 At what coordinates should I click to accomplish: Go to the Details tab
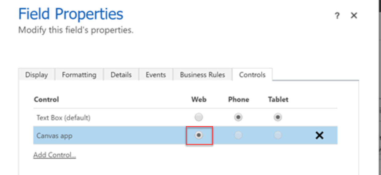[x=121, y=75]
